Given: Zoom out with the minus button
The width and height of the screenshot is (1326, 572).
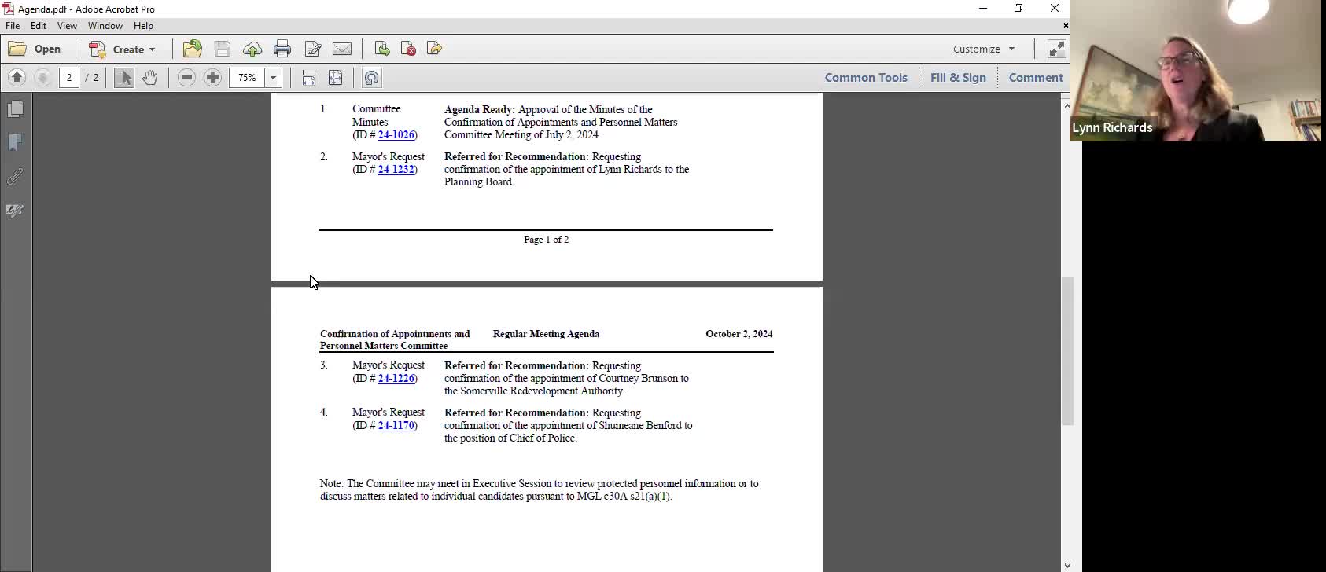Looking at the screenshot, I should [x=186, y=77].
